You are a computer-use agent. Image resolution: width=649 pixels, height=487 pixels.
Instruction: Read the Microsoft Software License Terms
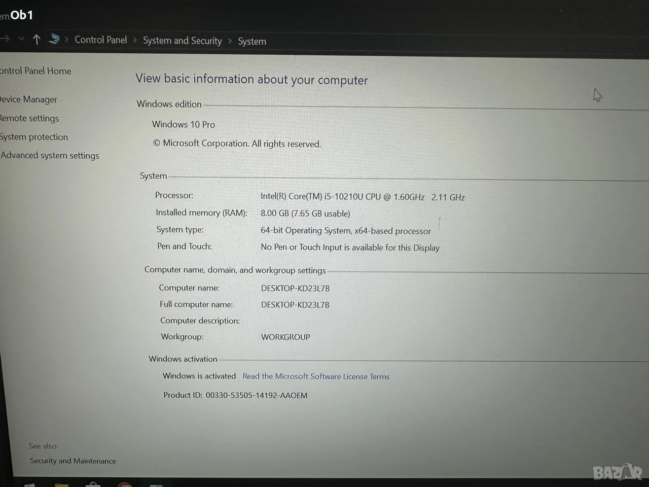click(x=316, y=376)
